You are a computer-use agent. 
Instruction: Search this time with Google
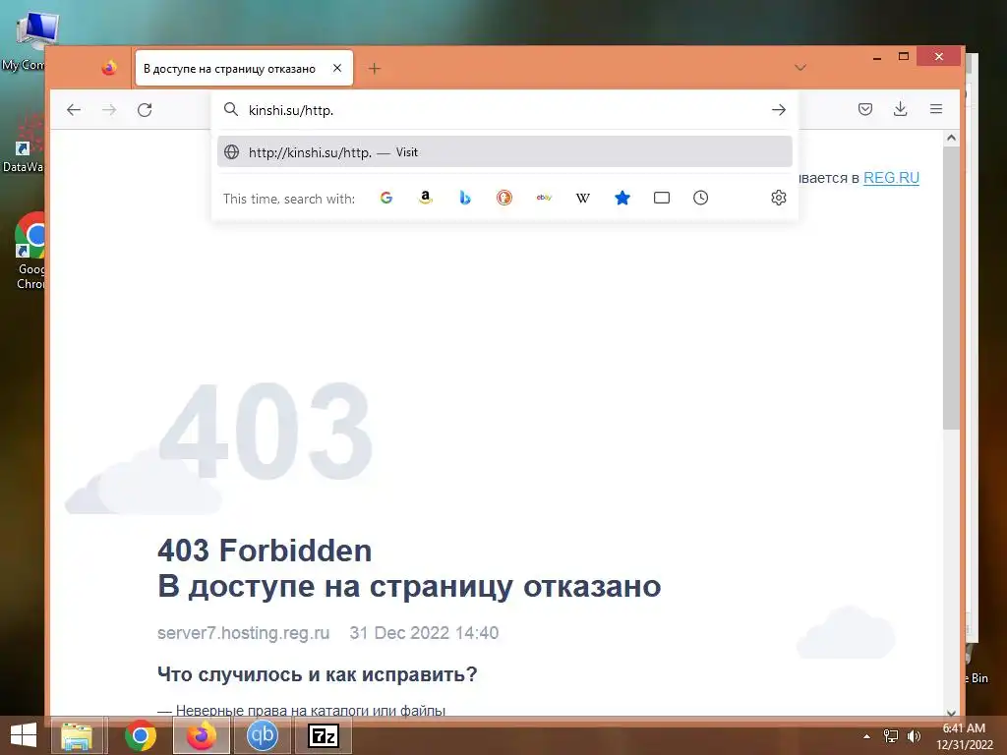[385, 198]
